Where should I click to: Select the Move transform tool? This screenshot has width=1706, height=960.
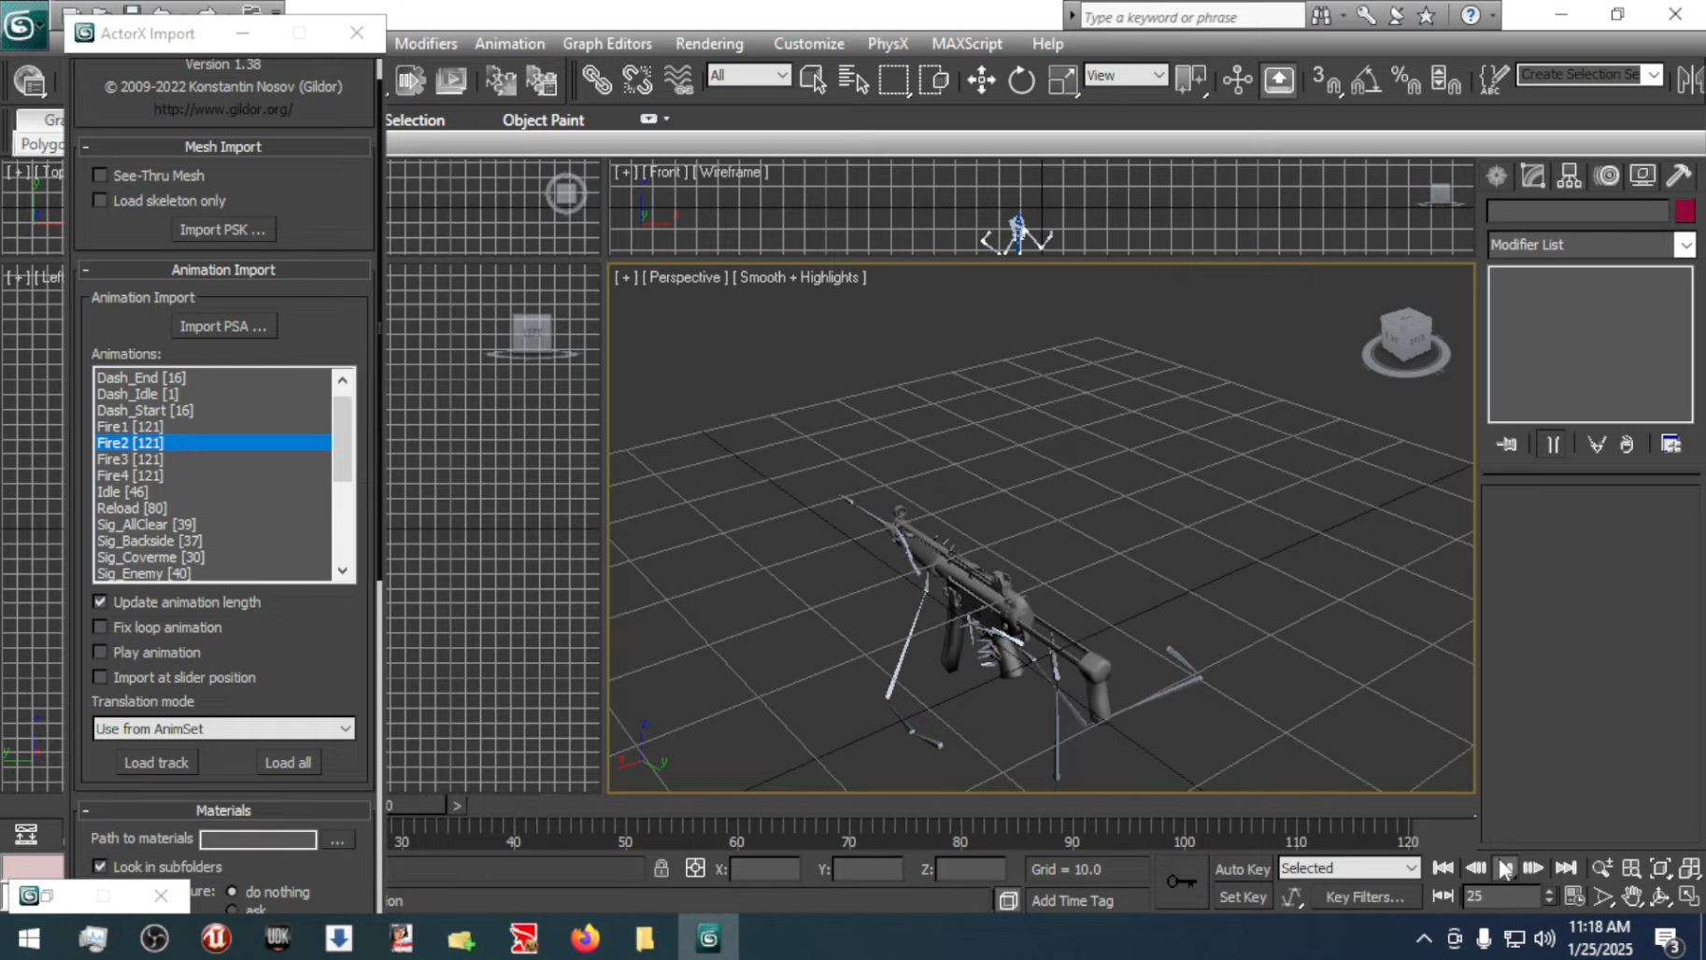coord(981,80)
